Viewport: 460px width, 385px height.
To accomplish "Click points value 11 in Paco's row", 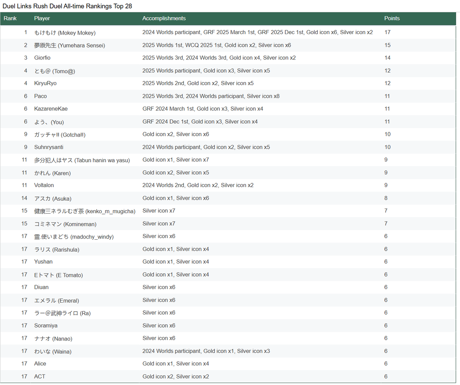I will pyautogui.click(x=388, y=96).
